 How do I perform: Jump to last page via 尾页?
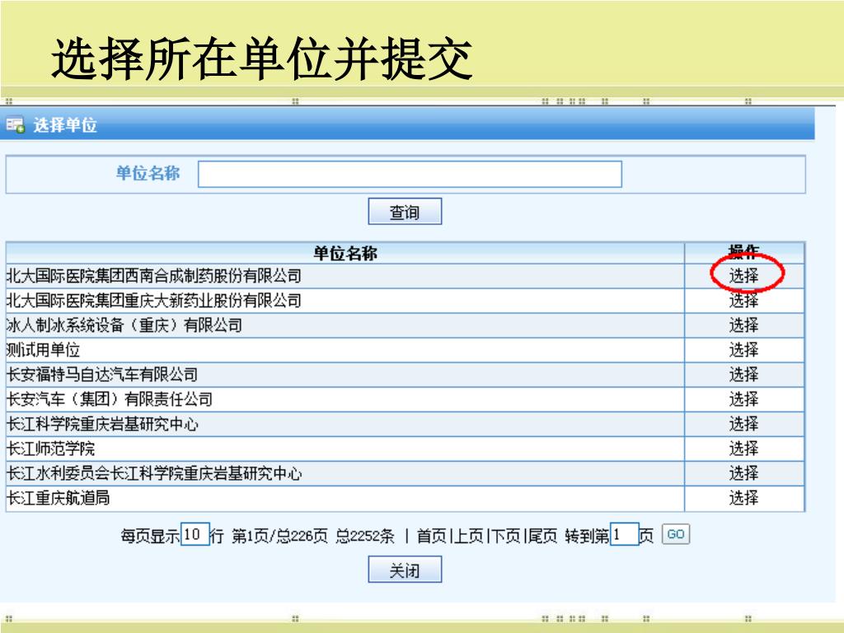pyautogui.click(x=542, y=536)
